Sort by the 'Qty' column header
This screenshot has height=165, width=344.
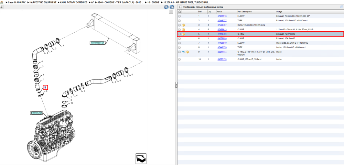[212, 12]
